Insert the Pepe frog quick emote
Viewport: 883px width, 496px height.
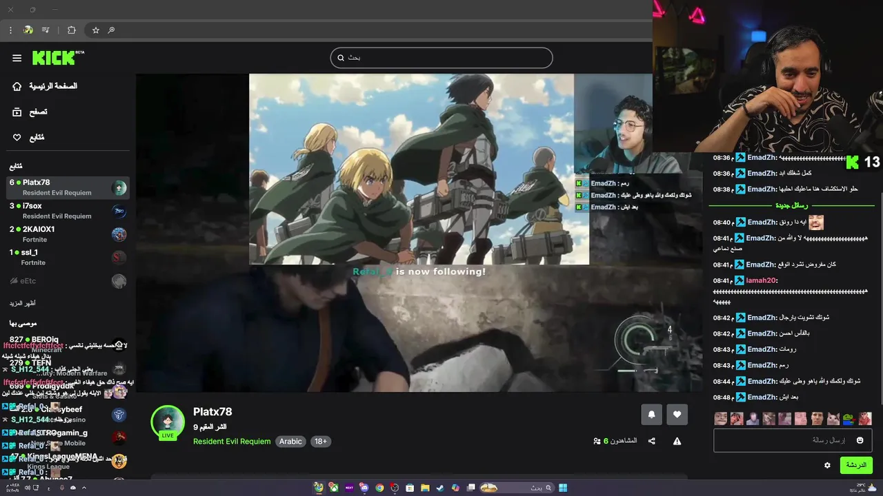849,418
